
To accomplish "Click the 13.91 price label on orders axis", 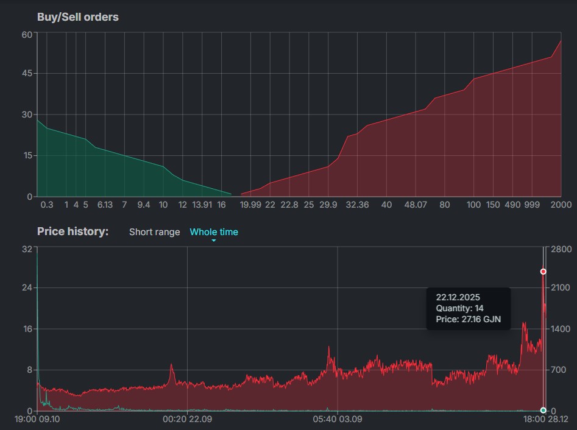I will point(202,205).
